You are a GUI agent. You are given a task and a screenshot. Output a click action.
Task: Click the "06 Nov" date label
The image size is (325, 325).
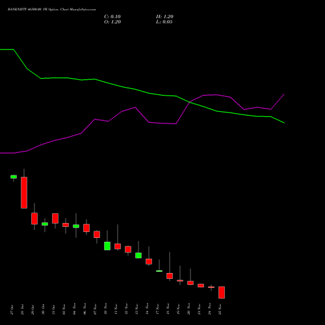[x=84, y=309]
